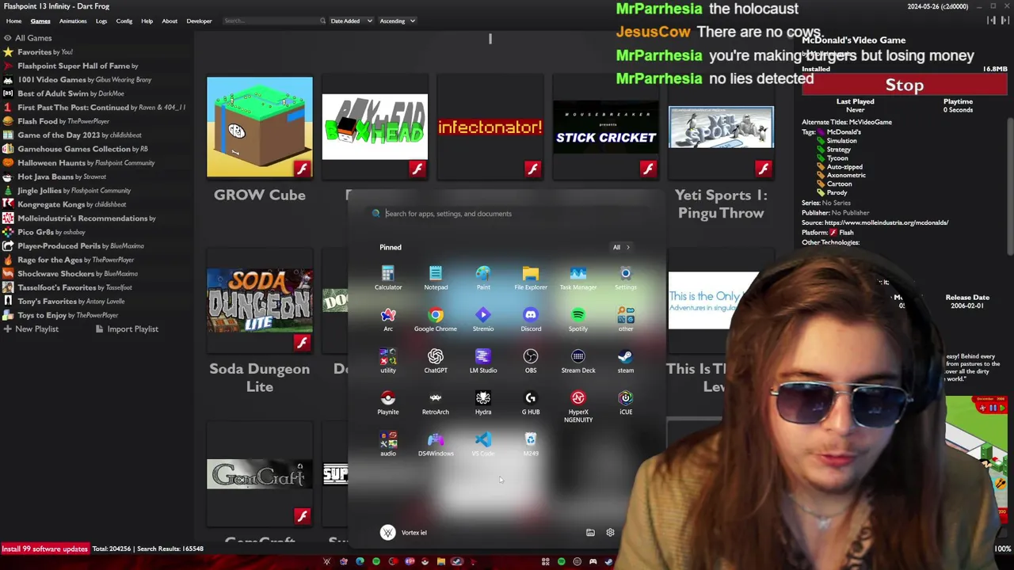The height and width of the screenshot is (570, 1014).
Task: Go to Flashpoint Home tab
Action: coord(13,21)
